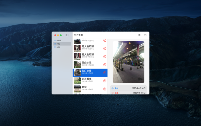Click red X for 2020年12月17日 row

click(105, 40)
